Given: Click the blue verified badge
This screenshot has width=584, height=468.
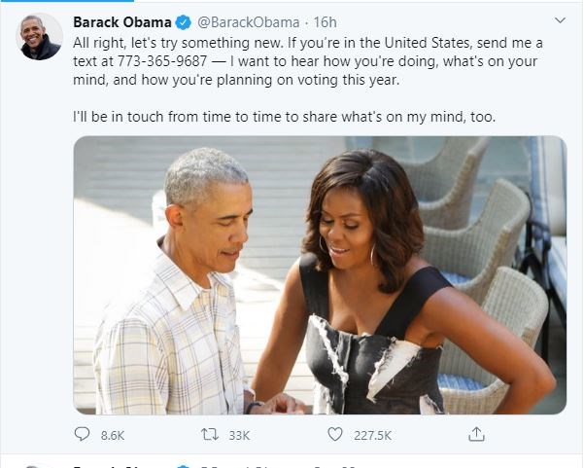Looking at the screenshot, I should pos(182,21).
